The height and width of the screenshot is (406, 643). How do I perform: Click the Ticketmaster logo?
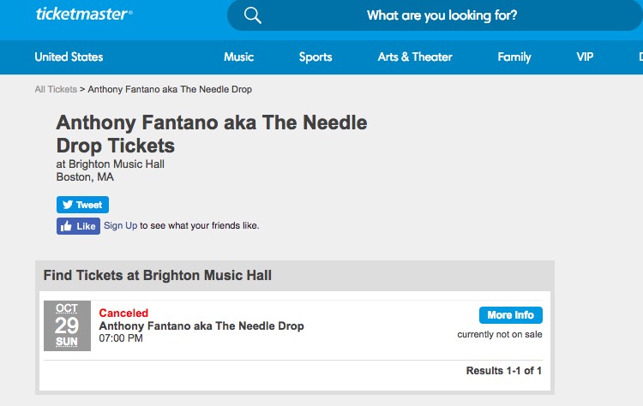point(84,15)
